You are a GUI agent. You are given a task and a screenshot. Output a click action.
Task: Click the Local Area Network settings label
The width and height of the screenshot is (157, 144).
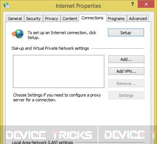42,142
